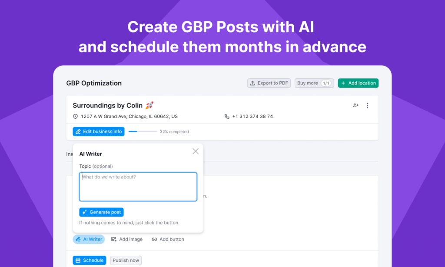This screenshot has width=445, height=267.
Task: Select the Add image option
Action: click(127, 239)
